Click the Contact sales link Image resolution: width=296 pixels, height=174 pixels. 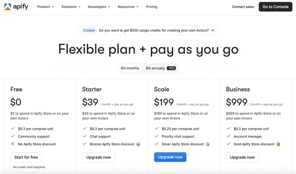click(243, 7)
